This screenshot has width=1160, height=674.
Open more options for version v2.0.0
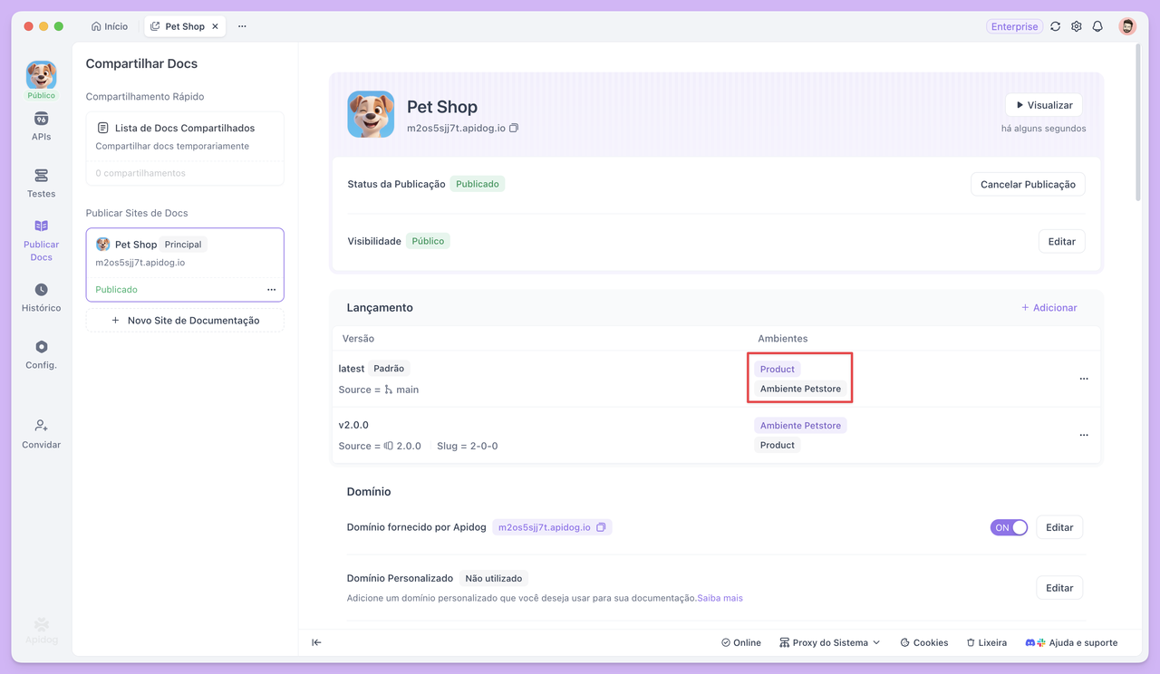(1084, 435)
